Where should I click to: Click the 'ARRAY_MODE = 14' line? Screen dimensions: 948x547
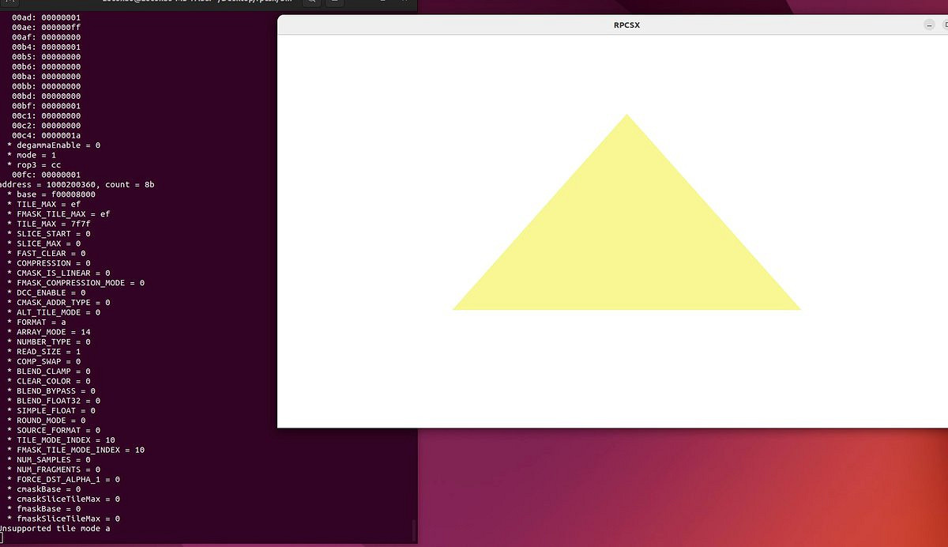pos(53,332)
